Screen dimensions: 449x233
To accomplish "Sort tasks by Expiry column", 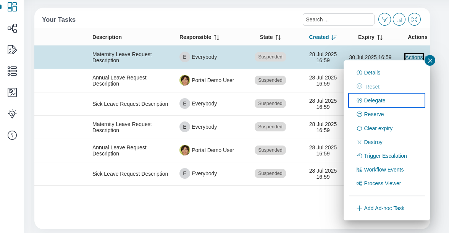I will tap(380, 37).
